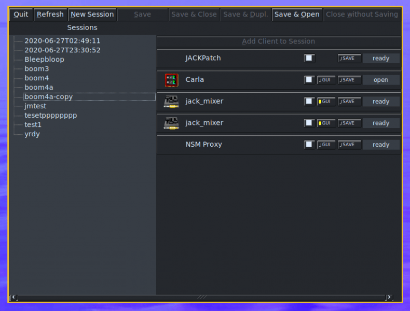
Task: Click the Carla client name
Action: tap(195, 79)
